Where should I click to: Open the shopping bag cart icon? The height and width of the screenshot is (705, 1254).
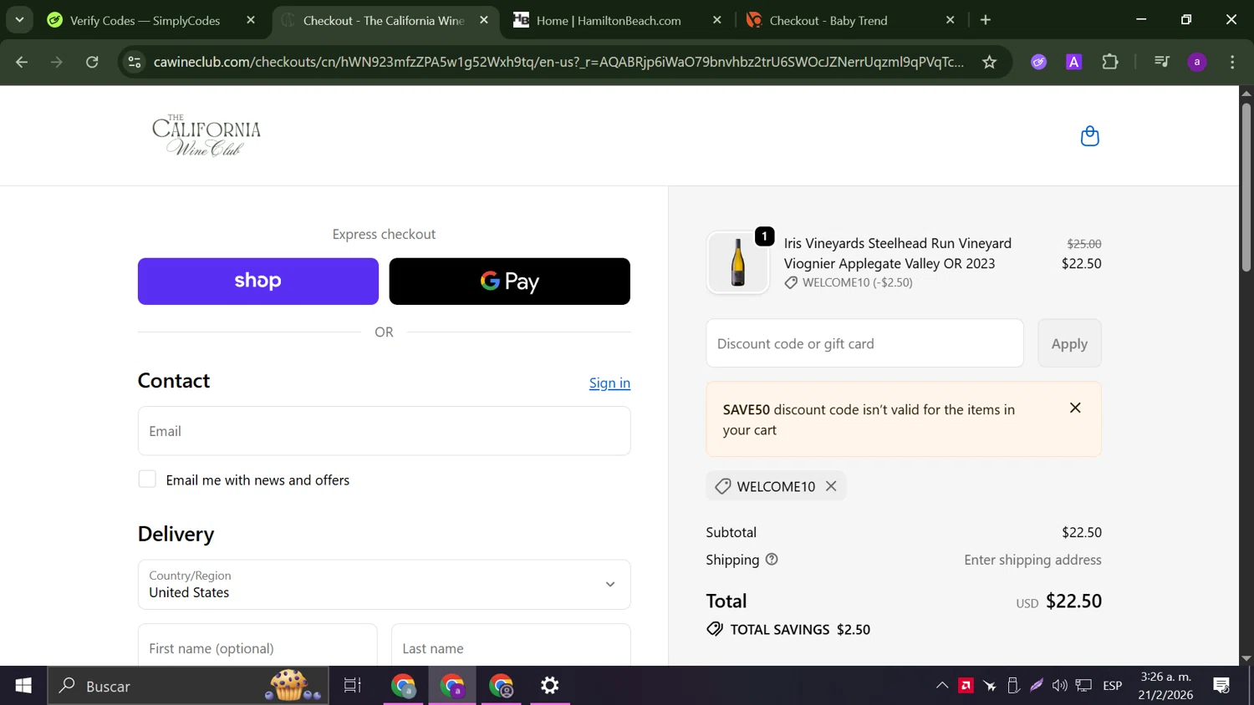point(1089,136)
